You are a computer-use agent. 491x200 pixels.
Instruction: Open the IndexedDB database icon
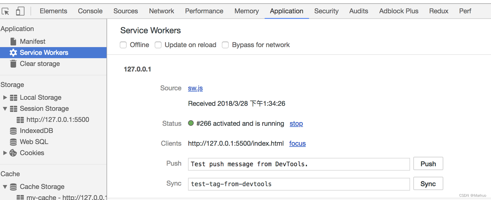pos(13,131)
